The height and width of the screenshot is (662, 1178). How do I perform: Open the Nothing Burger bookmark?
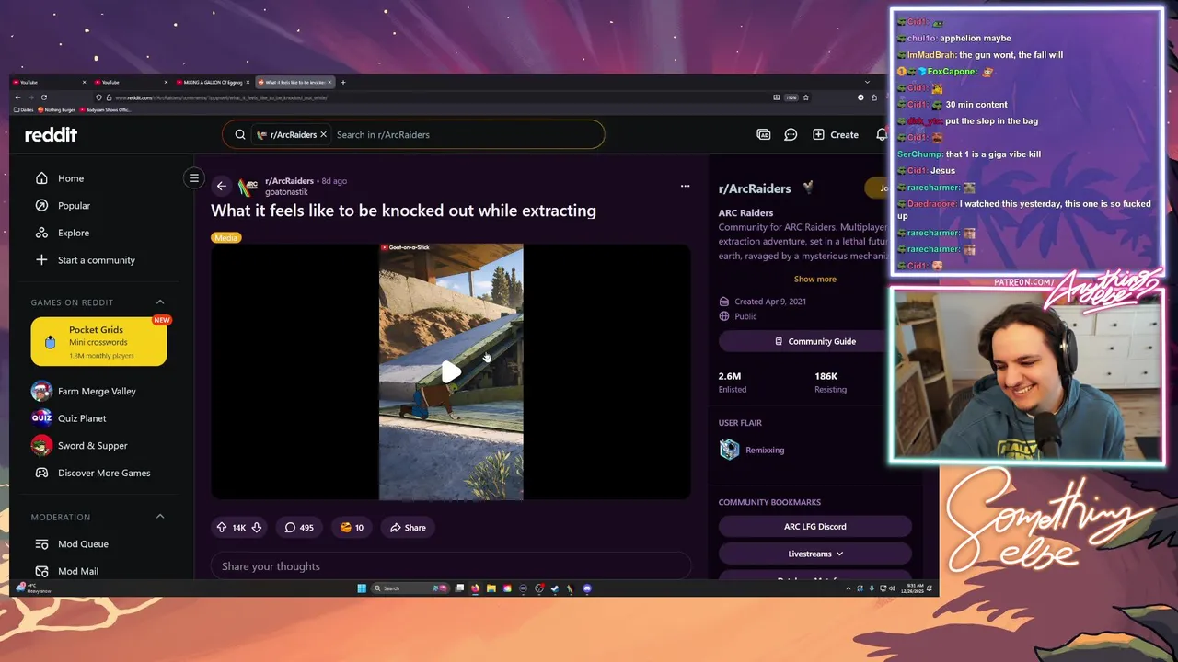(57, 109)
